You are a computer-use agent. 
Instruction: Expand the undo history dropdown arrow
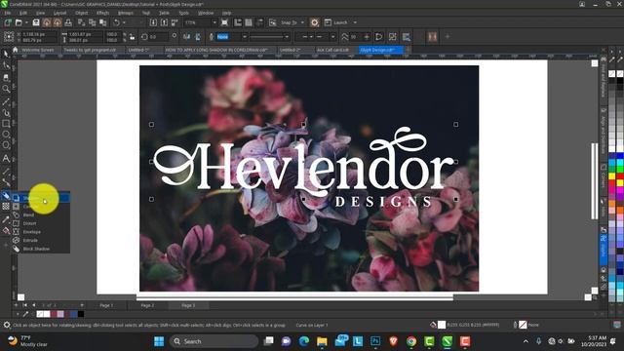[x=124, y=22]
